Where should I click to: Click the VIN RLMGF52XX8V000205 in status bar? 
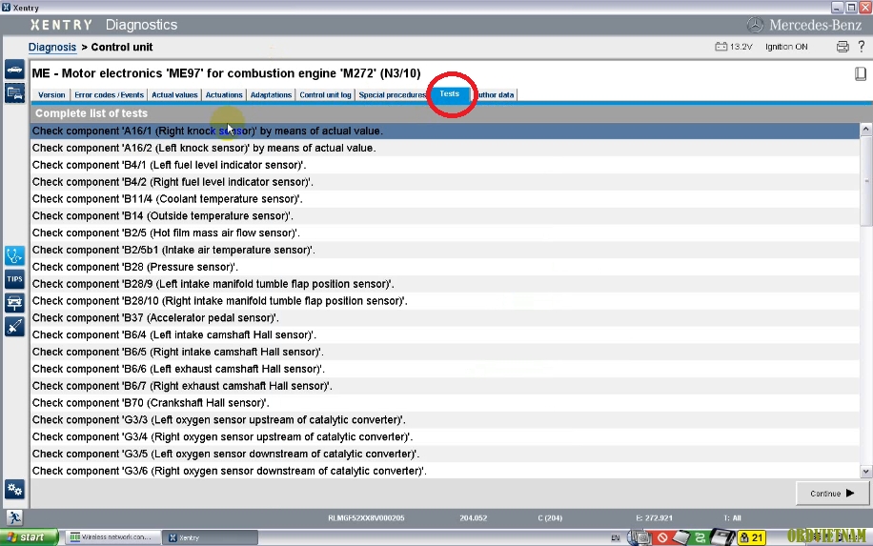click(366, 517)
